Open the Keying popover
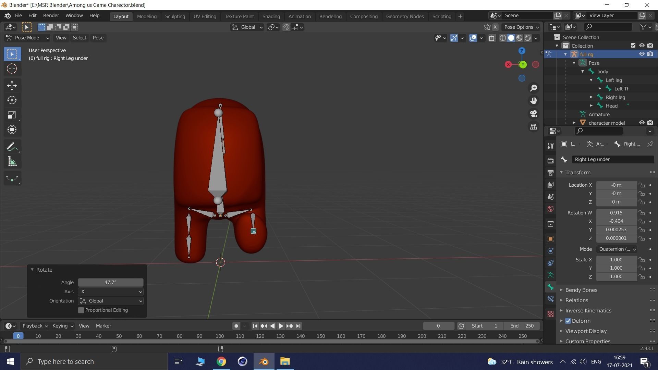 coord(62,326)
